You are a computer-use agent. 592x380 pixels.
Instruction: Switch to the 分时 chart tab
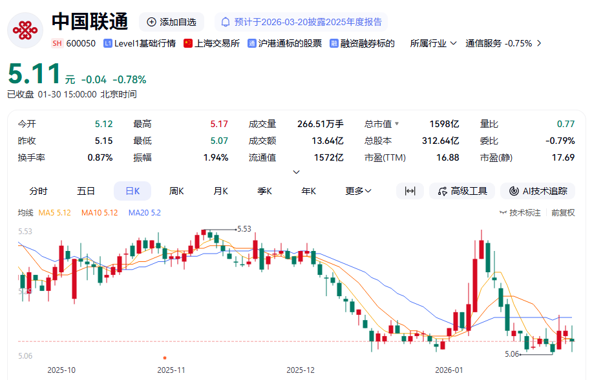(38, 191)
